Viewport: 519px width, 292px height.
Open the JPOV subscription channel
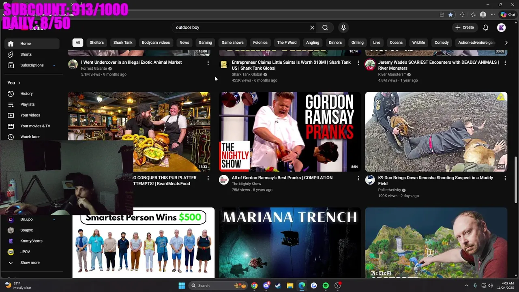[32, 252]
